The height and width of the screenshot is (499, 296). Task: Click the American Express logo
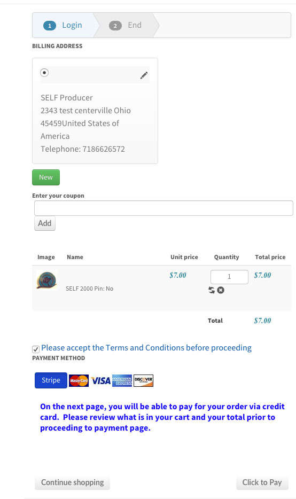tap(122, 380)
